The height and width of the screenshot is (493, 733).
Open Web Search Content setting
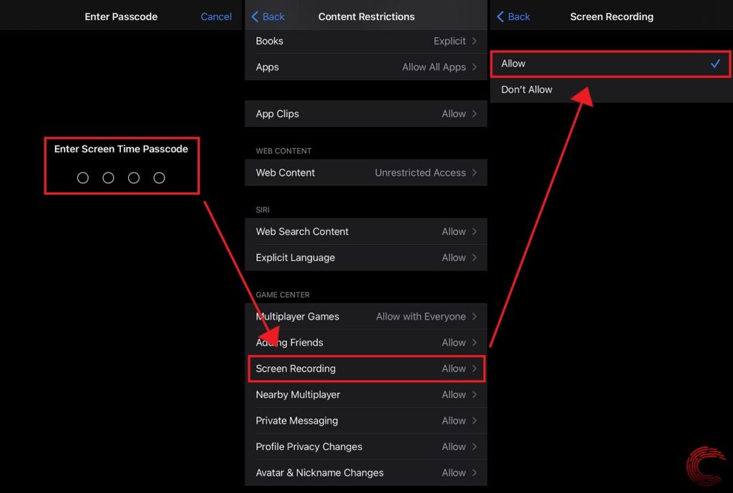(x=366, y=231)
